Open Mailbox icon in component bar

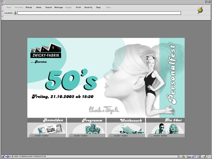(x=188, y=157)
